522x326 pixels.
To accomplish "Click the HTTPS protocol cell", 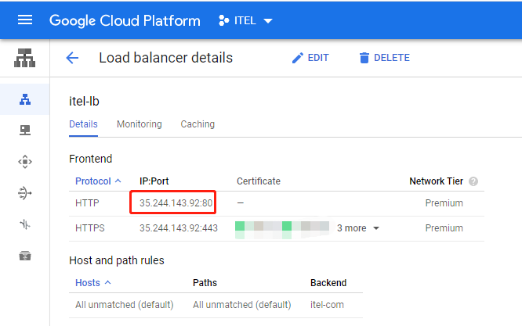I will pyautogui.click(x=90, y=228).
